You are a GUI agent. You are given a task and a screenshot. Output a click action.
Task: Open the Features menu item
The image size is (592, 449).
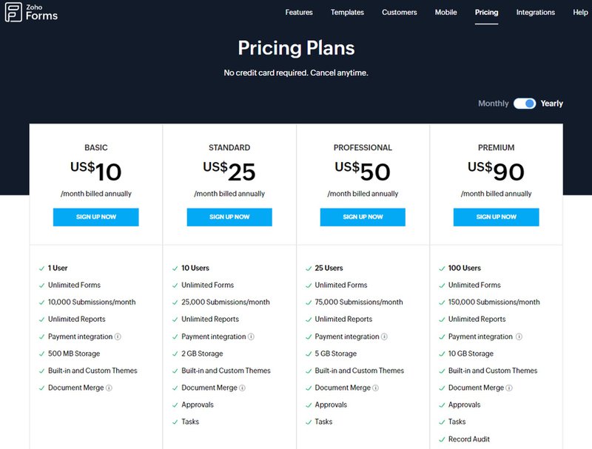coord(299,13)
